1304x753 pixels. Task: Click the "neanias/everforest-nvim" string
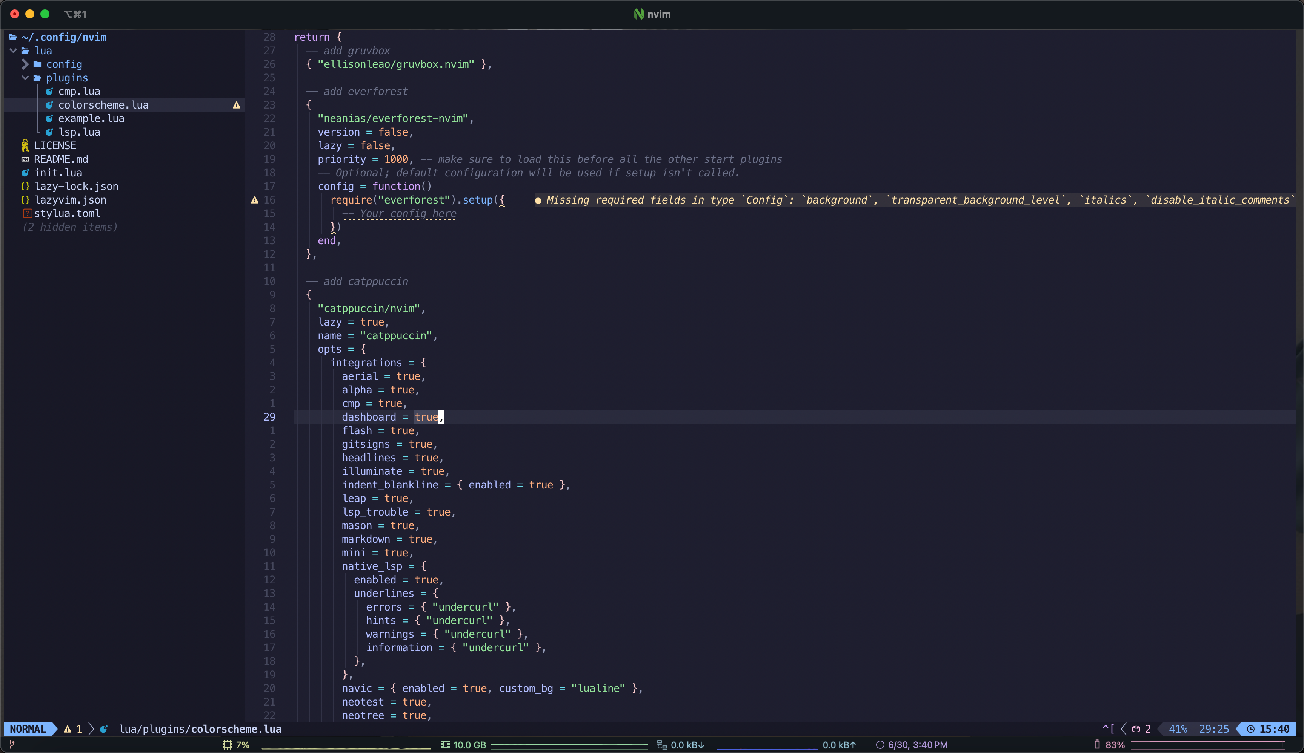click(x=393, y=118)
